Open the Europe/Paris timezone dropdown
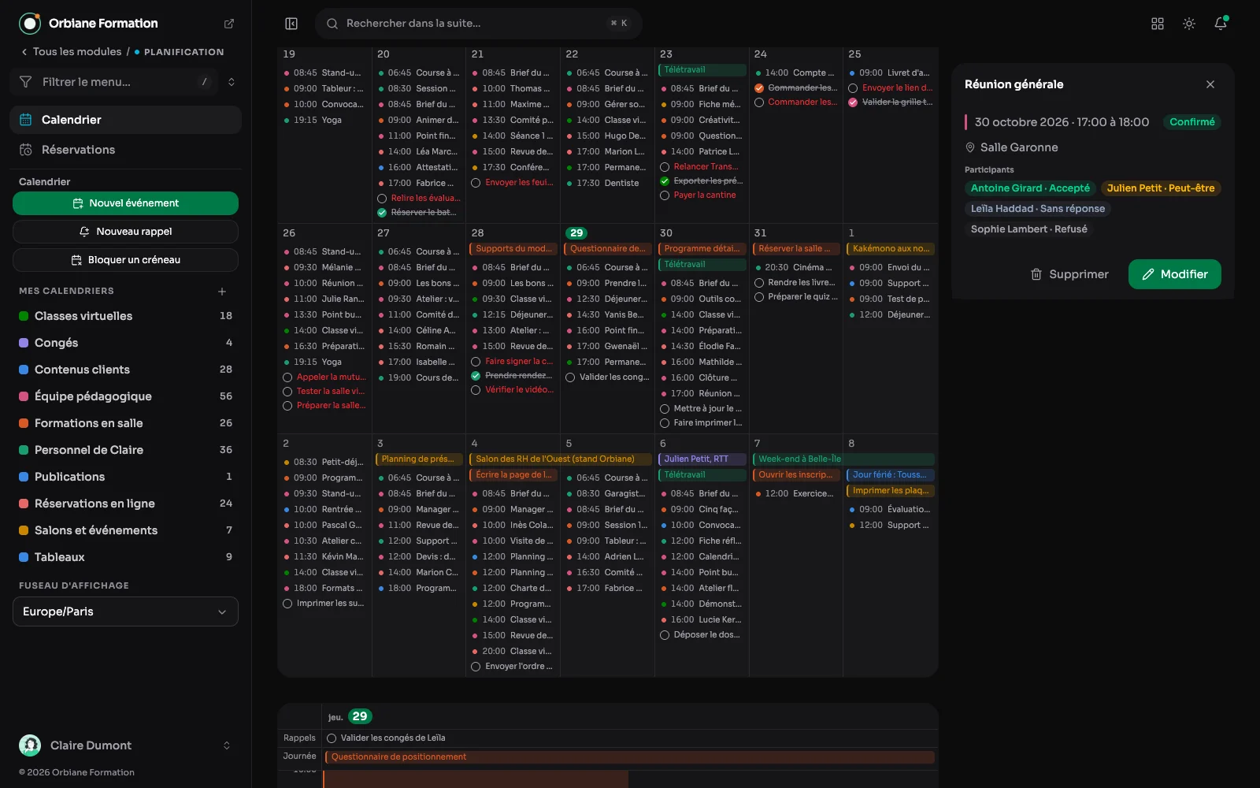1260x788 pixels. point(125,611)
